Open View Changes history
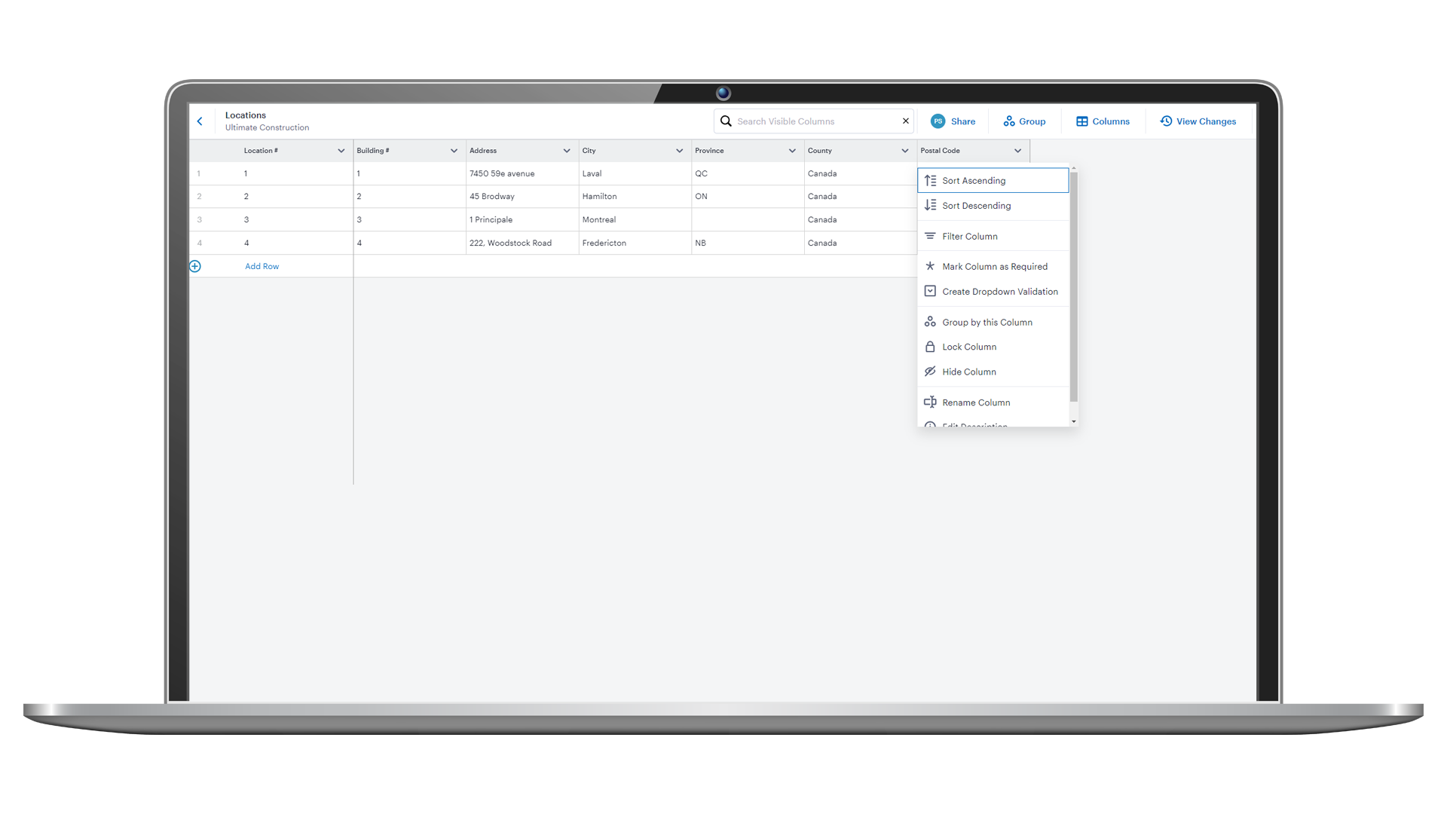Screen dimensions: 1447x814 (x=1198, y=121)
